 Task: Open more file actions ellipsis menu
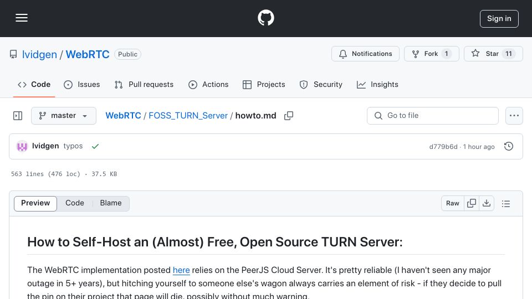pos(514,116)
